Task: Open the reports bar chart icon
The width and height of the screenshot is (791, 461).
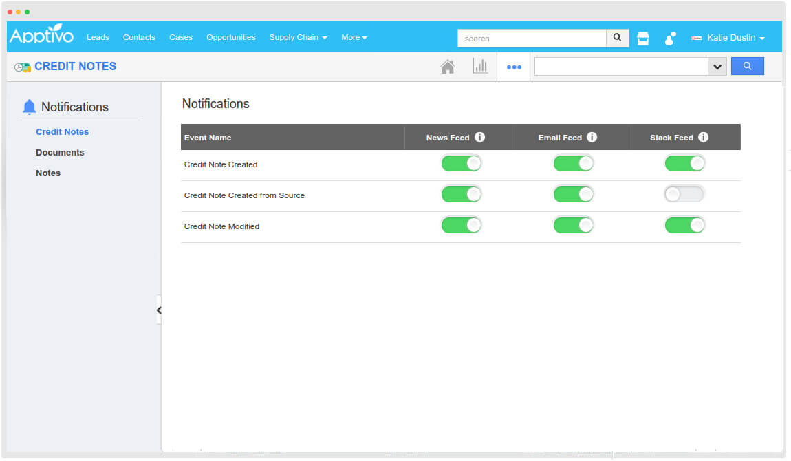Action: click(480, 67)
